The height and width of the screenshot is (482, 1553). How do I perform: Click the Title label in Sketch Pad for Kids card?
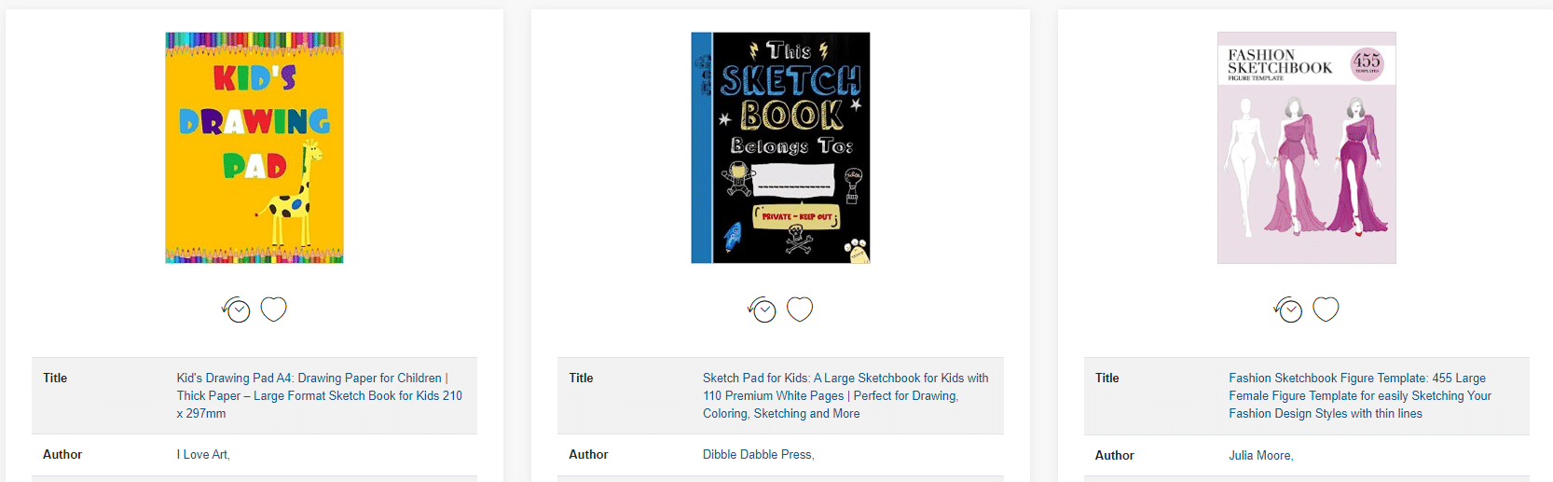581,378
